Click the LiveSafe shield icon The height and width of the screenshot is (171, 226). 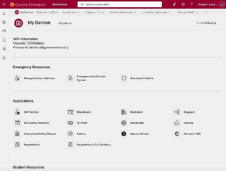tap(124, 78)
